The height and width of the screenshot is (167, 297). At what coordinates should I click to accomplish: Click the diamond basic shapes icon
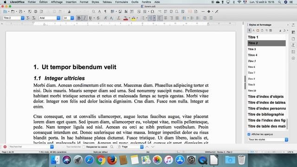pos(209,12)
